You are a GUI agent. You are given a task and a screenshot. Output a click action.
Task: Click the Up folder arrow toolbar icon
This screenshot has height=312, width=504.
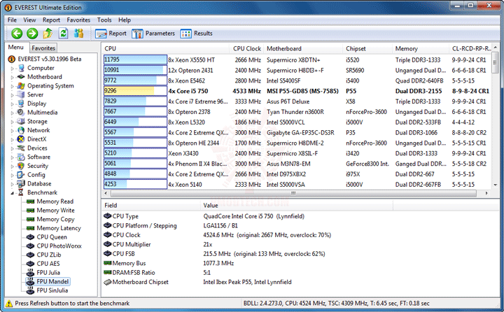(x=48, y=33)
